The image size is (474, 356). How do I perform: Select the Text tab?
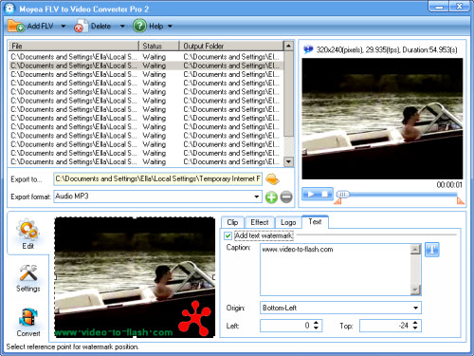click(315, 222)
